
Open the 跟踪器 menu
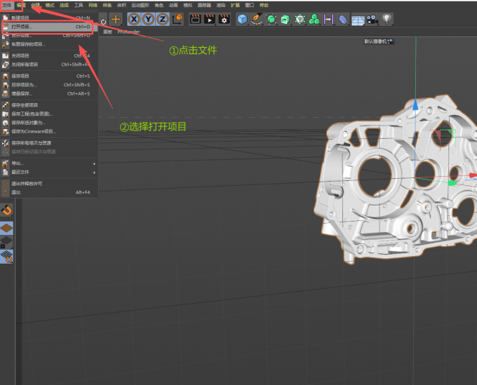pos(204,5)
